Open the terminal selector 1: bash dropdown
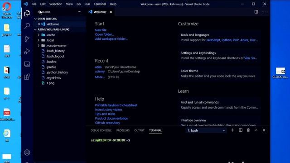 206,130
